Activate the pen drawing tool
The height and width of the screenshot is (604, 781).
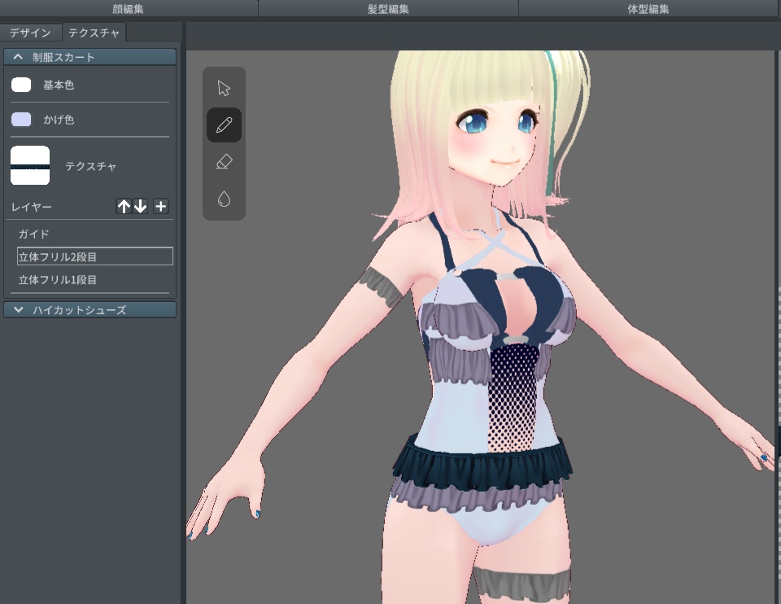pos(224,124)
